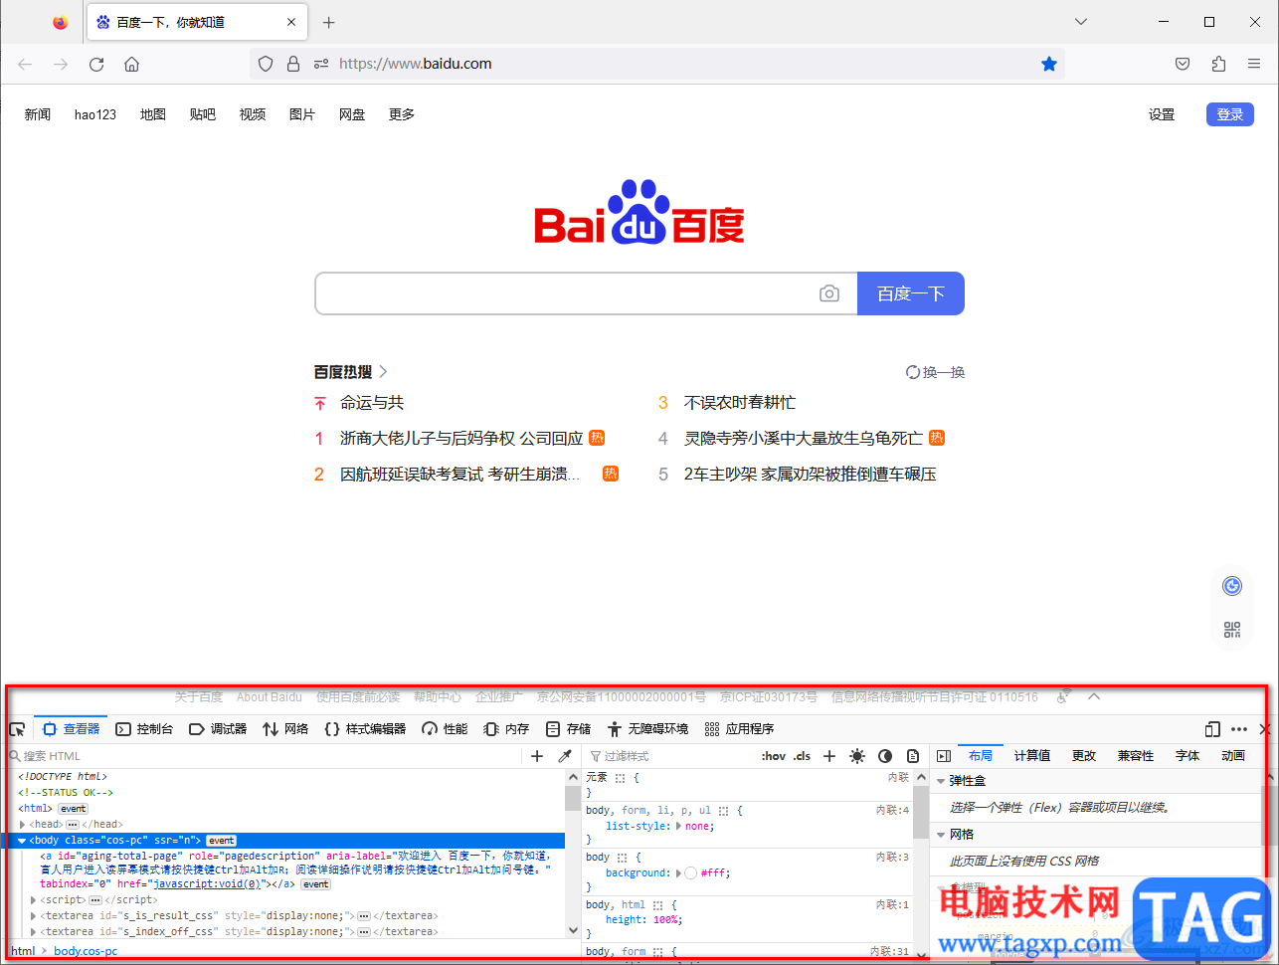Expand the script node
The width and height of the screenshot is (1279, 965).
click(34, 900)
